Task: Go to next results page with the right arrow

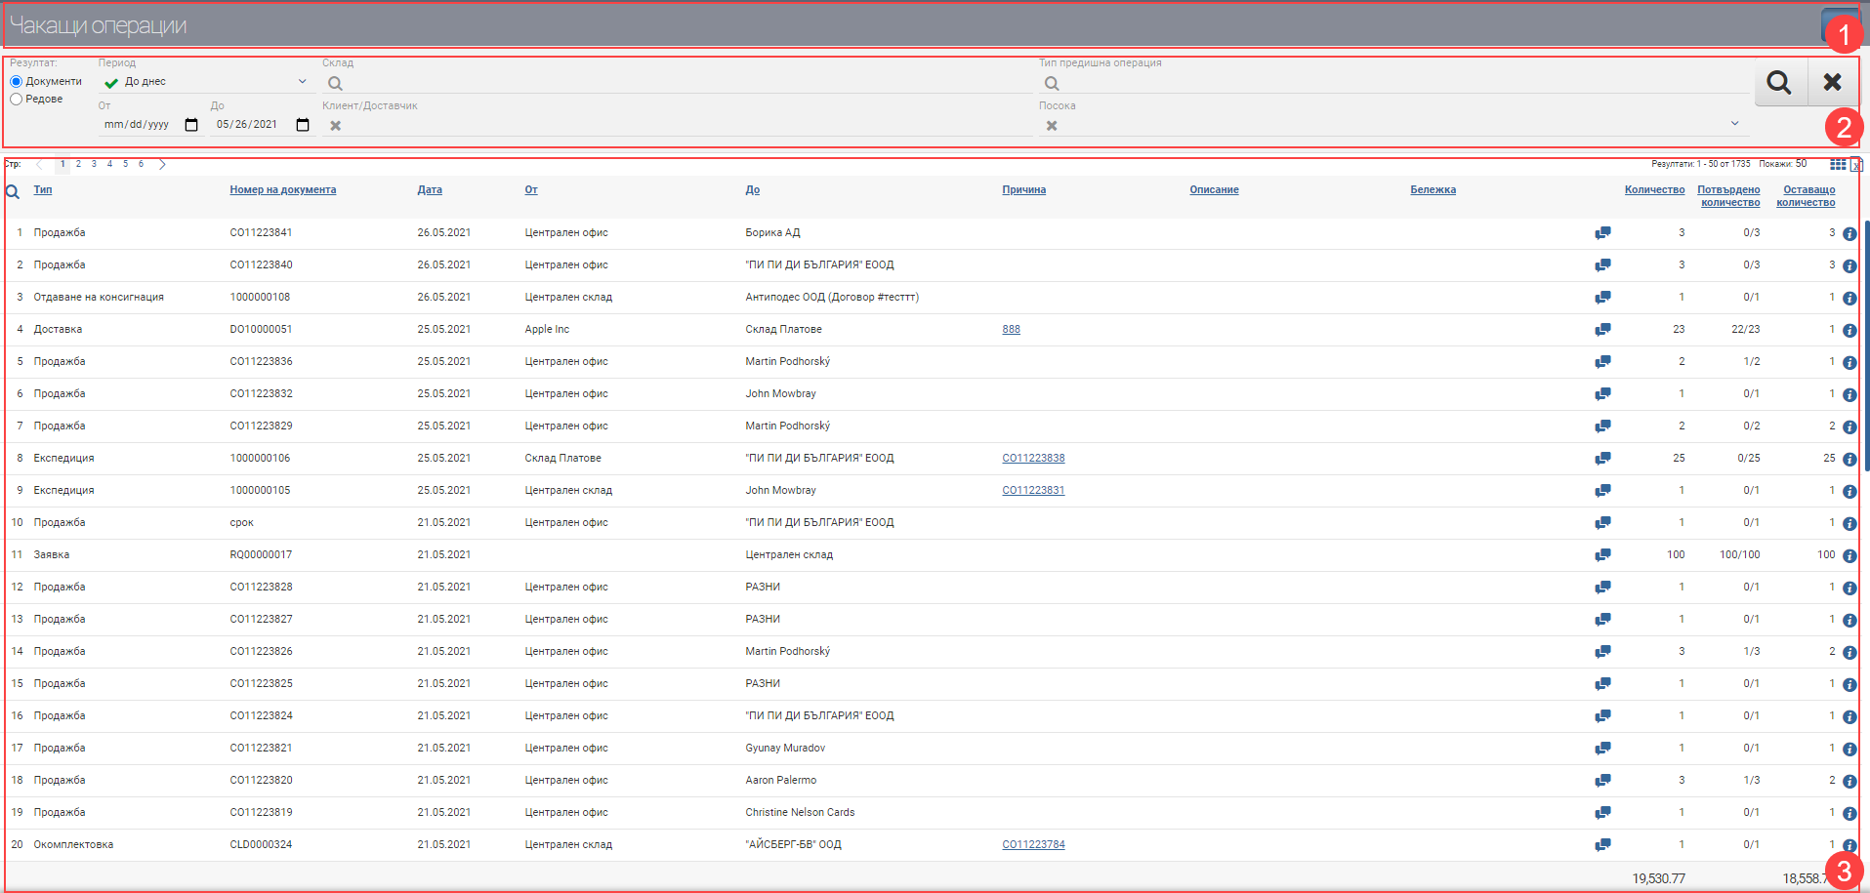Action: tap(162, 164)
